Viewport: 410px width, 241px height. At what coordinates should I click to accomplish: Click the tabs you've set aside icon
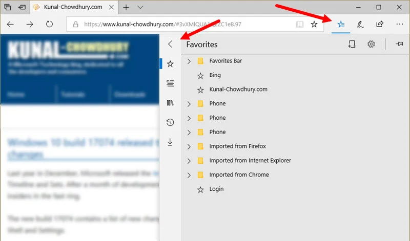[8, 7]
